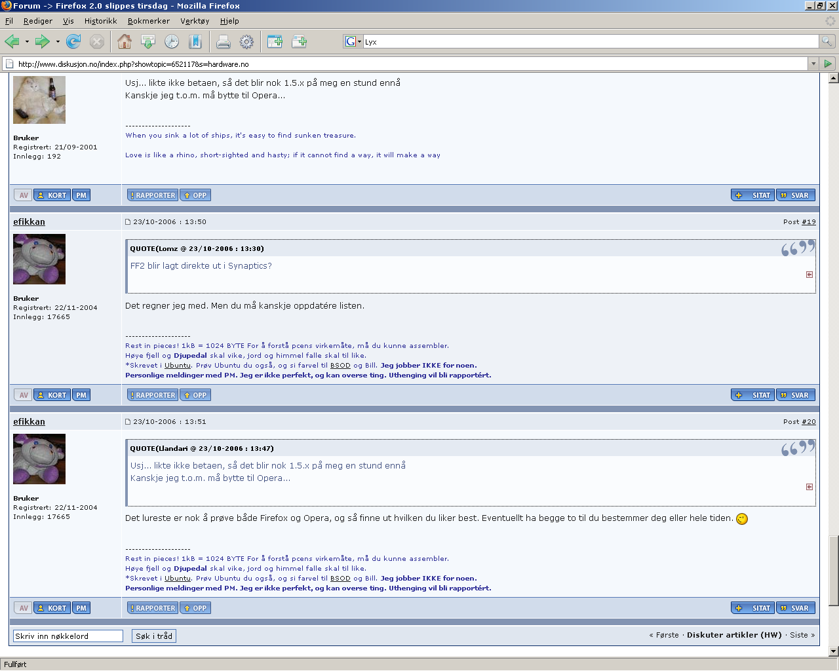Image resolution: width=839 pixels, height=671 pixels.
Task: Click the scrollbar up arrow
Action: click(x=834, y=78)
